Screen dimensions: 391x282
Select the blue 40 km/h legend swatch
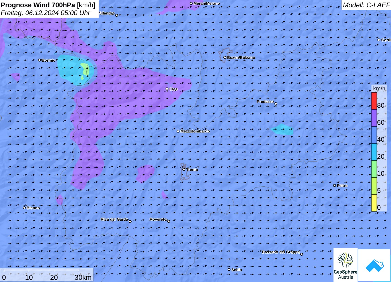[374, 135]
